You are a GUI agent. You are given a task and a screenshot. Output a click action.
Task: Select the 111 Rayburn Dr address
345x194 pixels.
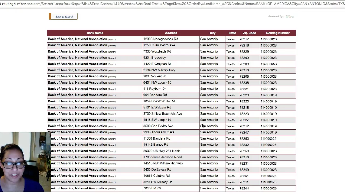(x=154, y=89)
